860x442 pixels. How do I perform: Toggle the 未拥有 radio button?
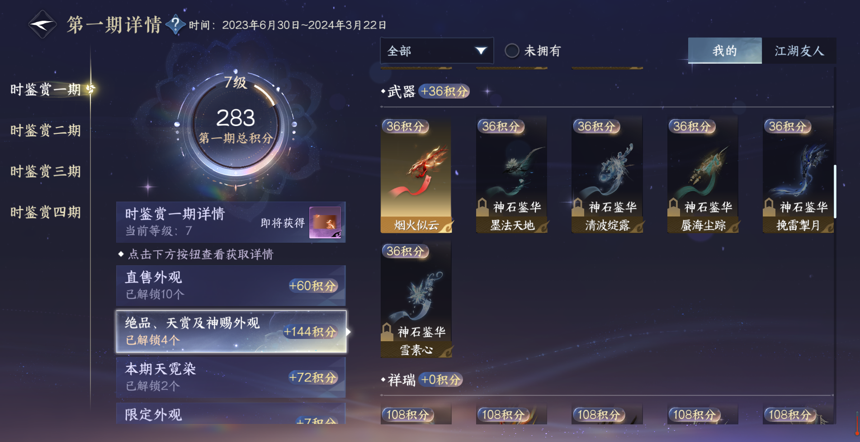pyautogui.click(x=512, y=51)
